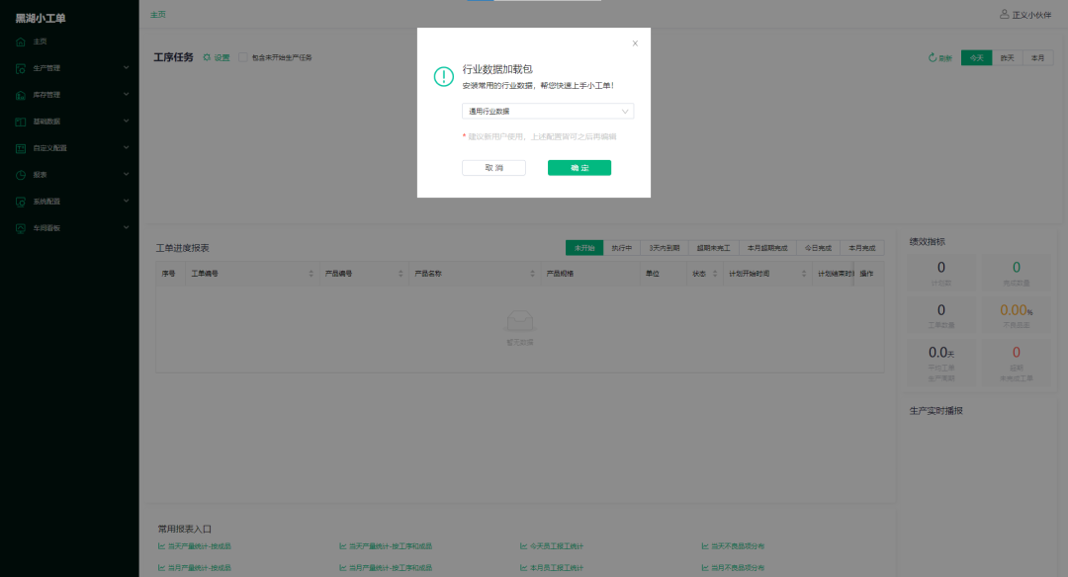The image size is (1068, 577).
Task: Click the 取消 button in the dialog
Action: click(x=493, y=168)
